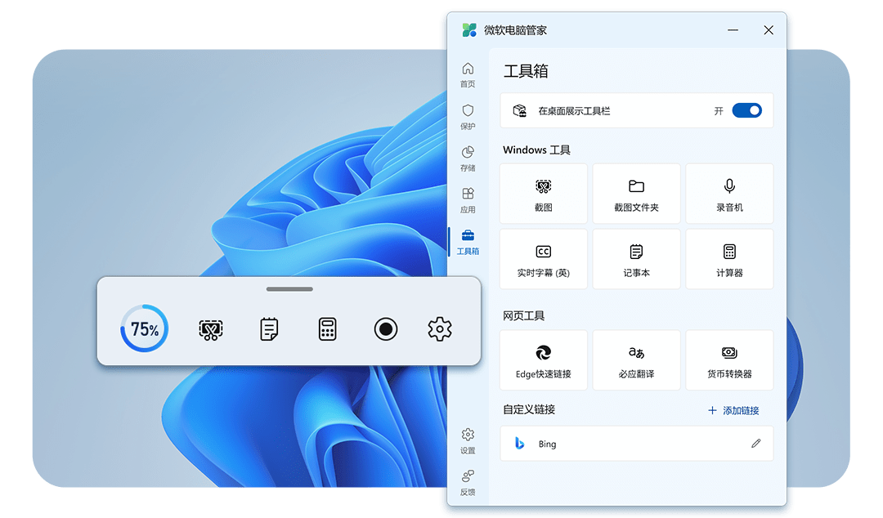Viewport: 883px width, 518px height.
Task: Open 设置 settings in the sidebar
Action: click(x=468, y=441)
